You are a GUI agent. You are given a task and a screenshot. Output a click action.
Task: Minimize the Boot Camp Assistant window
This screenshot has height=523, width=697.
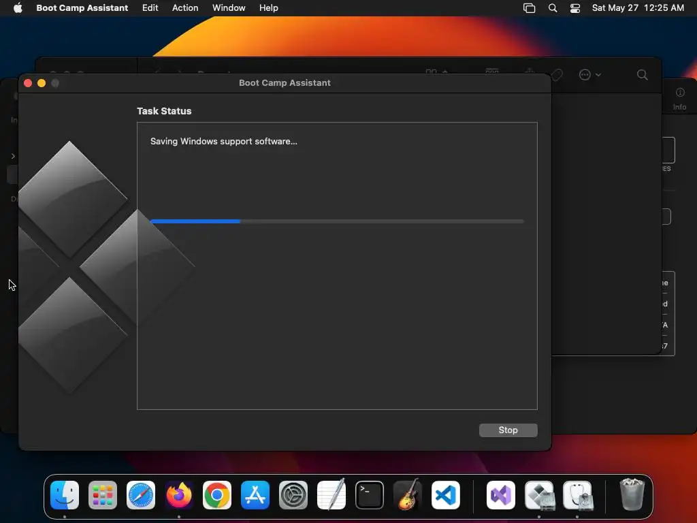pyautogui.click(x=42, y=83)
